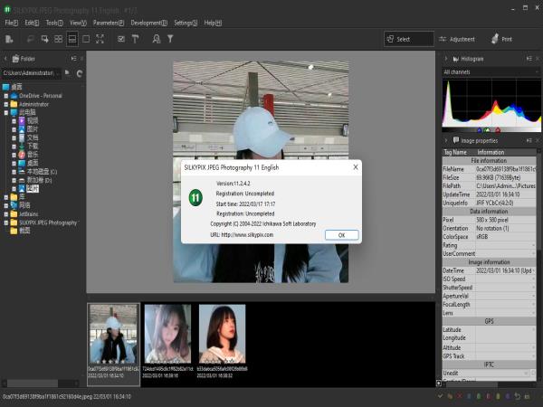543x407 pixels.
Task: Click the open file icon in toolbar
Action: pos(9,39)
